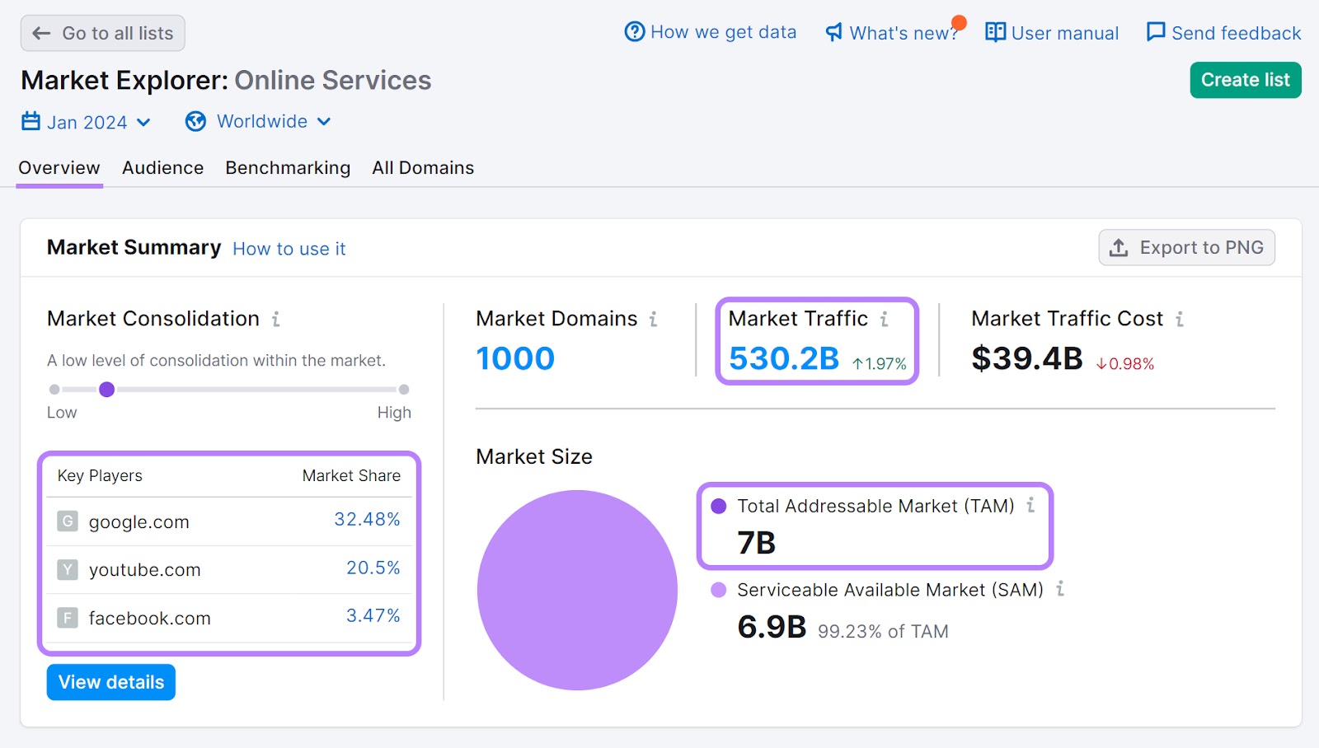
Task: Click the facebook.com favicon in Key Players
Action: click(67, 618)
